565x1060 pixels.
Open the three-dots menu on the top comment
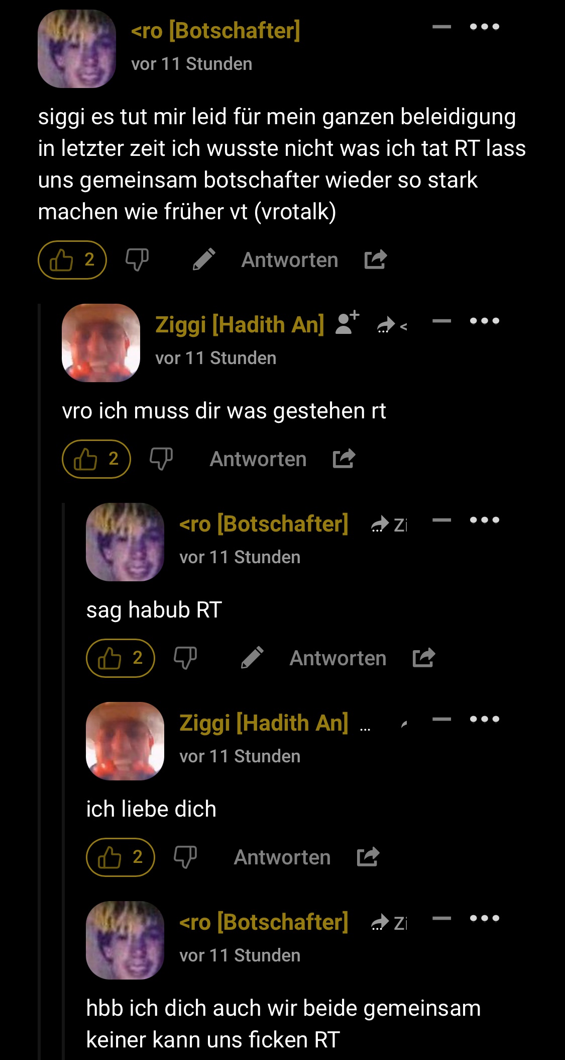485,27
